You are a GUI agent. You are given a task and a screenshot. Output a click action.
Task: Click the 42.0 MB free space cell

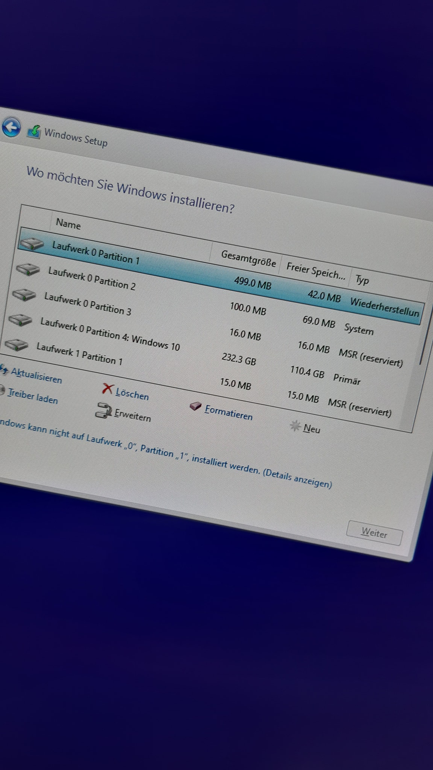(324, 296)
